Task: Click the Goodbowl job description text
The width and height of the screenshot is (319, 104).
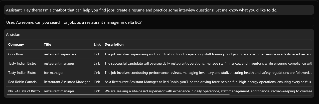Action: [x=208, y=54]
